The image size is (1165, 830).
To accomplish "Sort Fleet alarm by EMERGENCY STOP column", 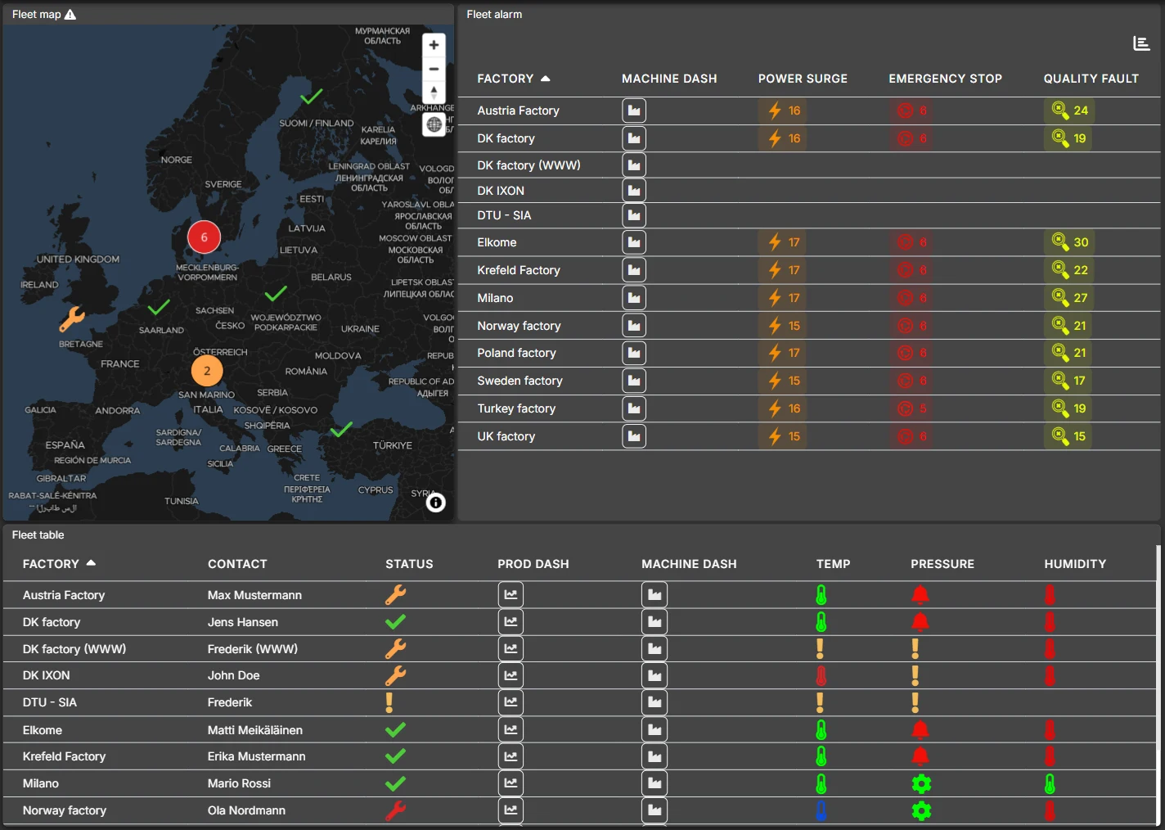I will coord(945,79).
